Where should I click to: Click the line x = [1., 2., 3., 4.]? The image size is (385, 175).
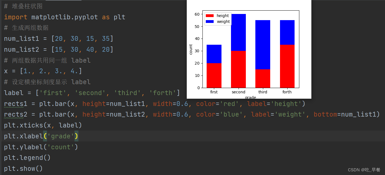[x=43, y=71]
